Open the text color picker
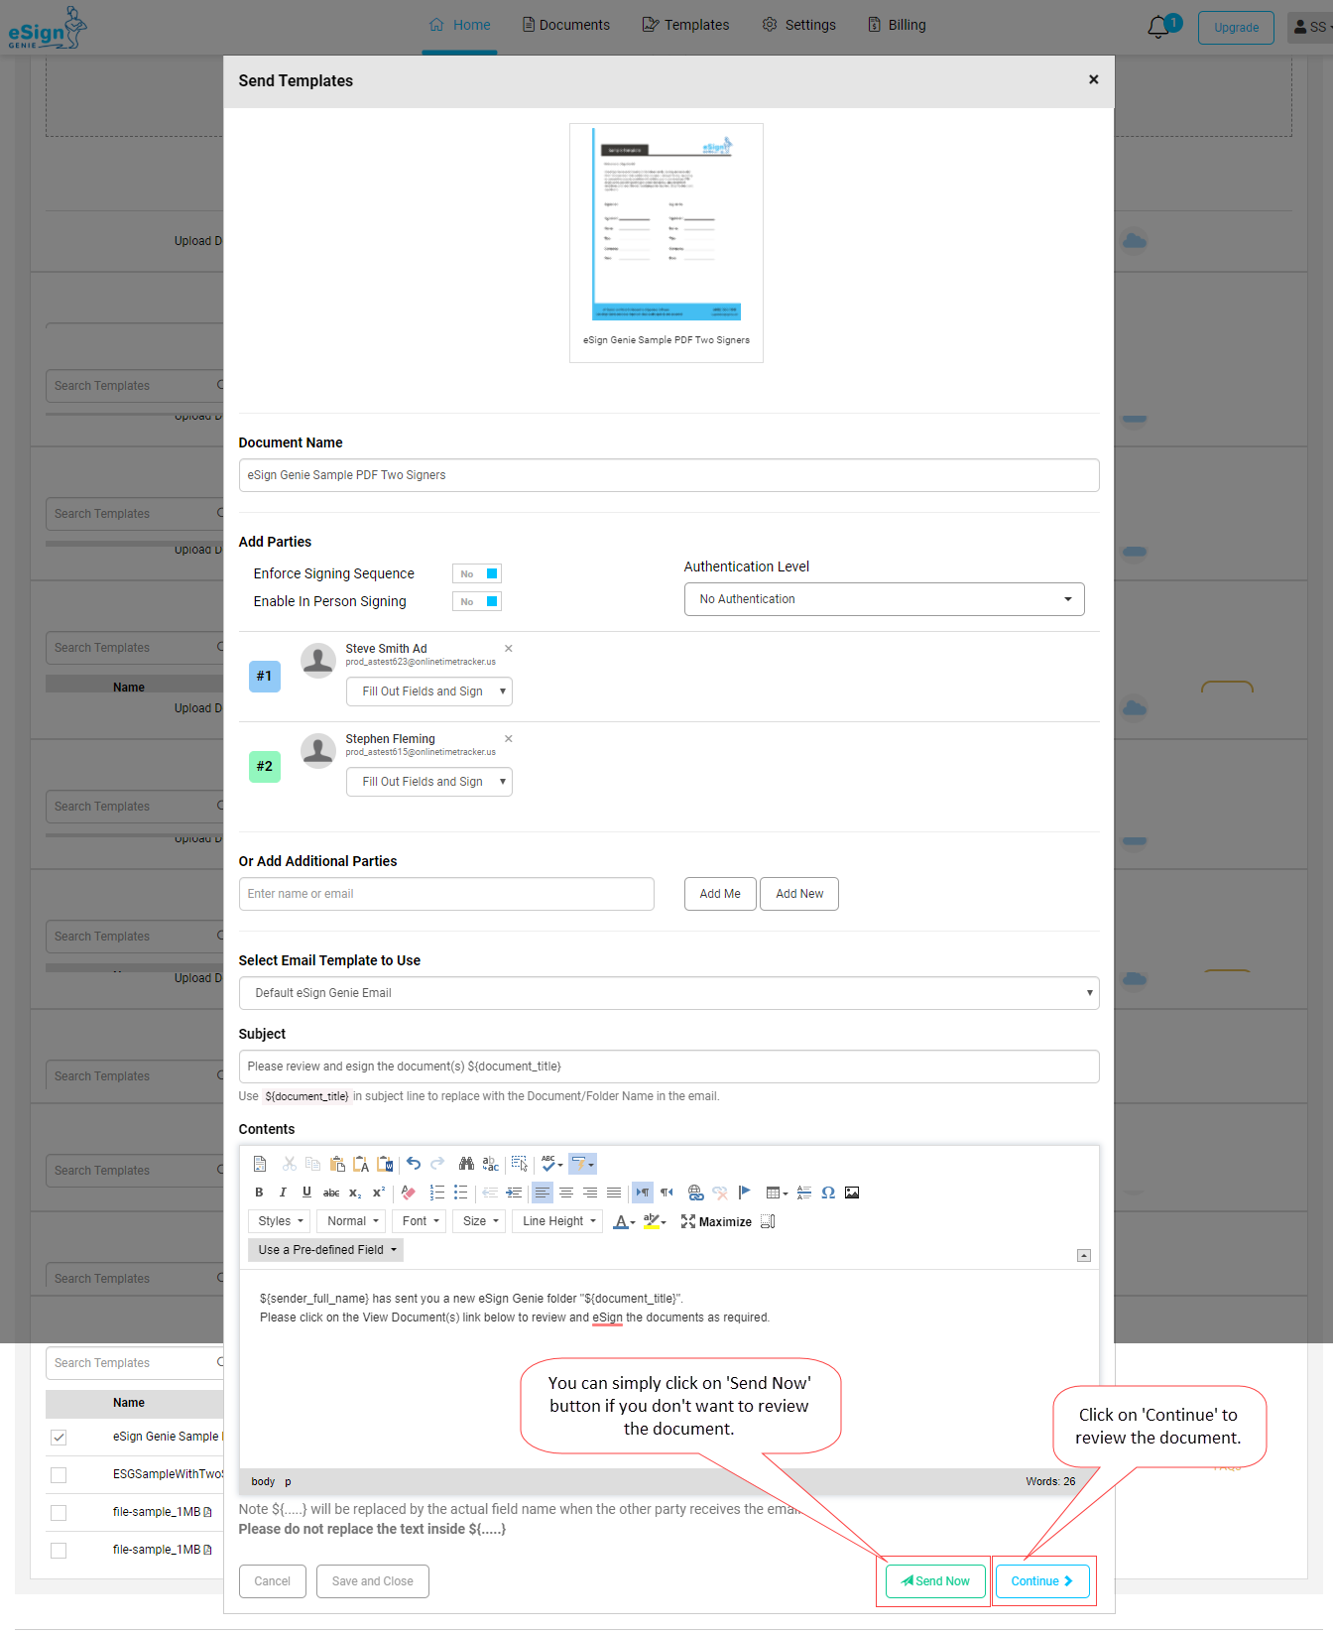The height and width of the screenshot is (1633, 1333). tap(624, 1221)
